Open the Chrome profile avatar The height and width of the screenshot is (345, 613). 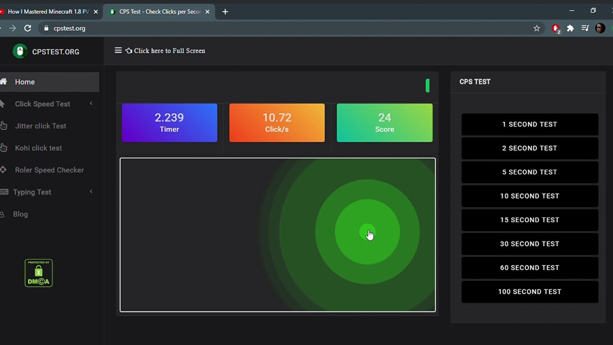[600, 28]
